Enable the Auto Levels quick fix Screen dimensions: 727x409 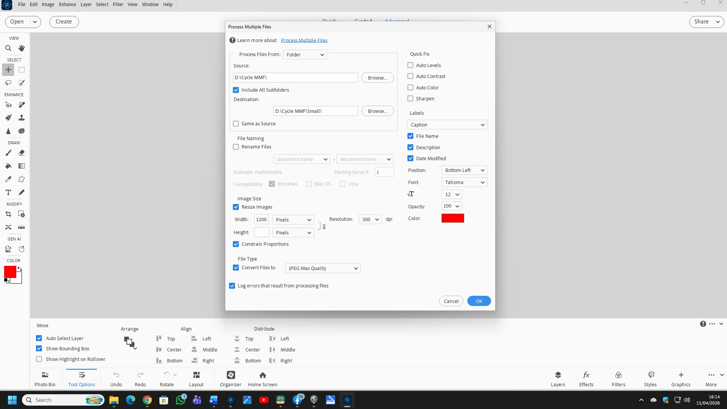(410, 65)
